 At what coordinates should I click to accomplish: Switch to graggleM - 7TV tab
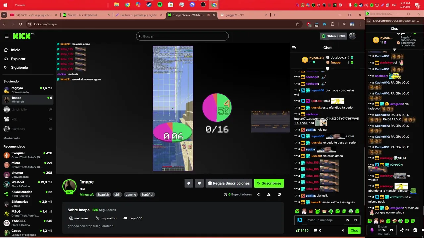pyautogui.click(x=243, y=15)
